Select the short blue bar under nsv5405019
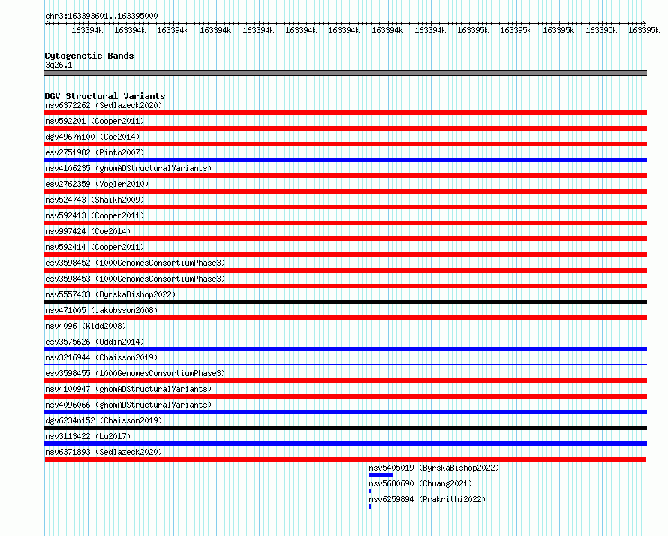 (381, 475)
